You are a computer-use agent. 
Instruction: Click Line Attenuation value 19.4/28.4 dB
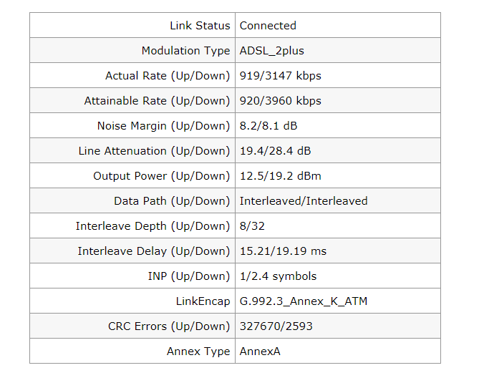point(275,151)
